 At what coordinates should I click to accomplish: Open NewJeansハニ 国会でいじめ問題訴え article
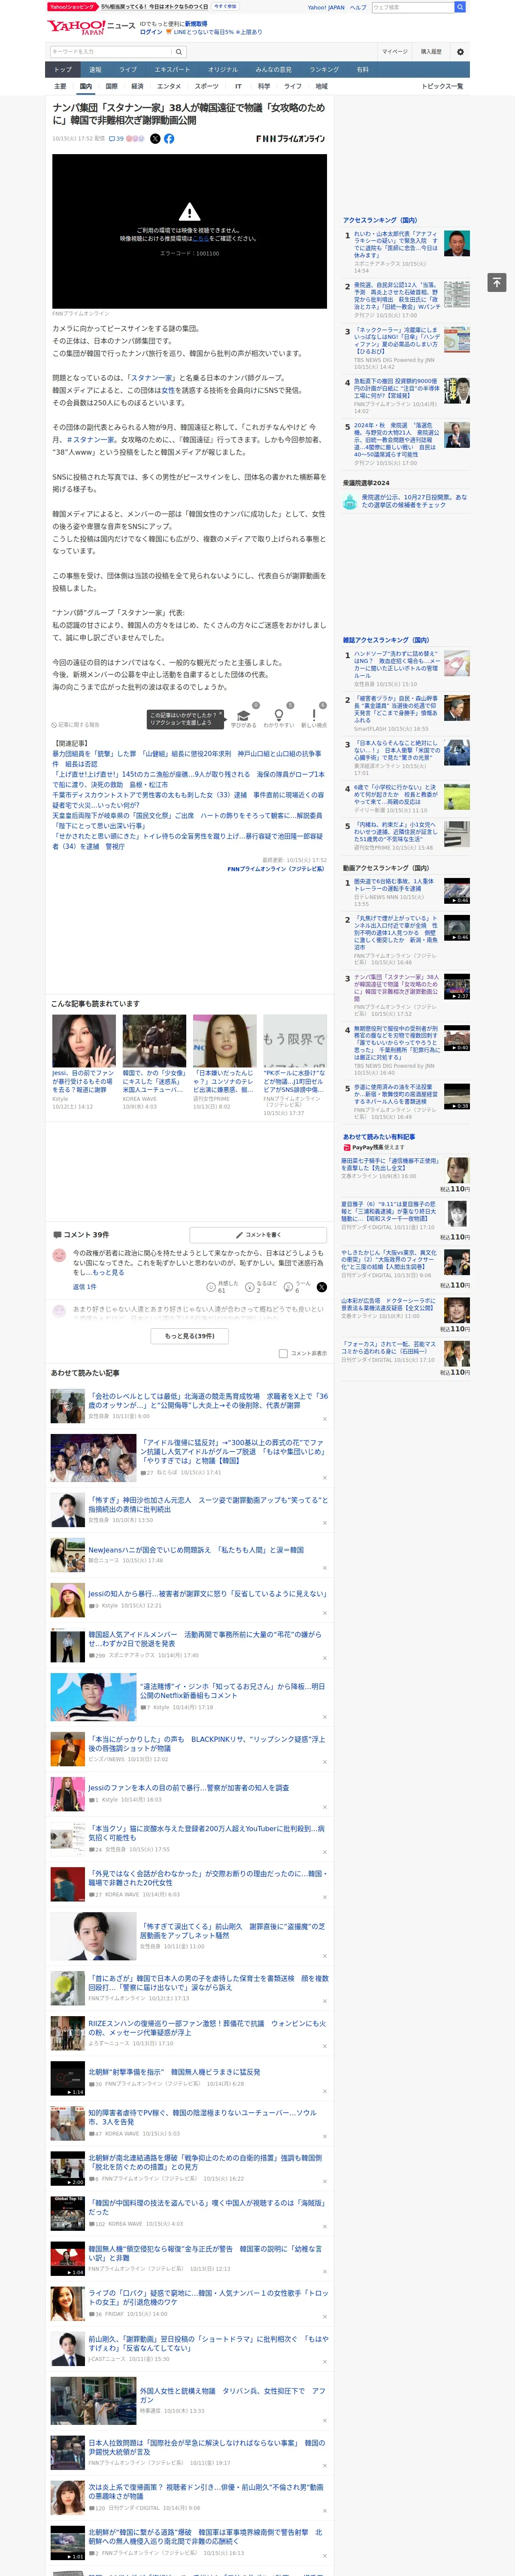click(196, 1550)
